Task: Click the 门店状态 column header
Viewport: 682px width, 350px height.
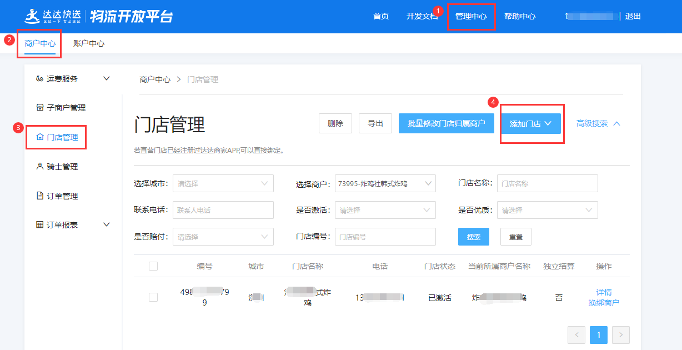Action: [440, 266]
